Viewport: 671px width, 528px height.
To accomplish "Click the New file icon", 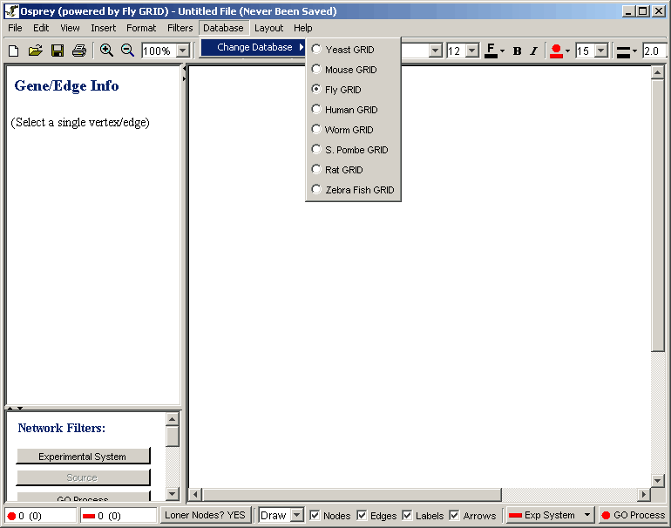I will (13, 51).
